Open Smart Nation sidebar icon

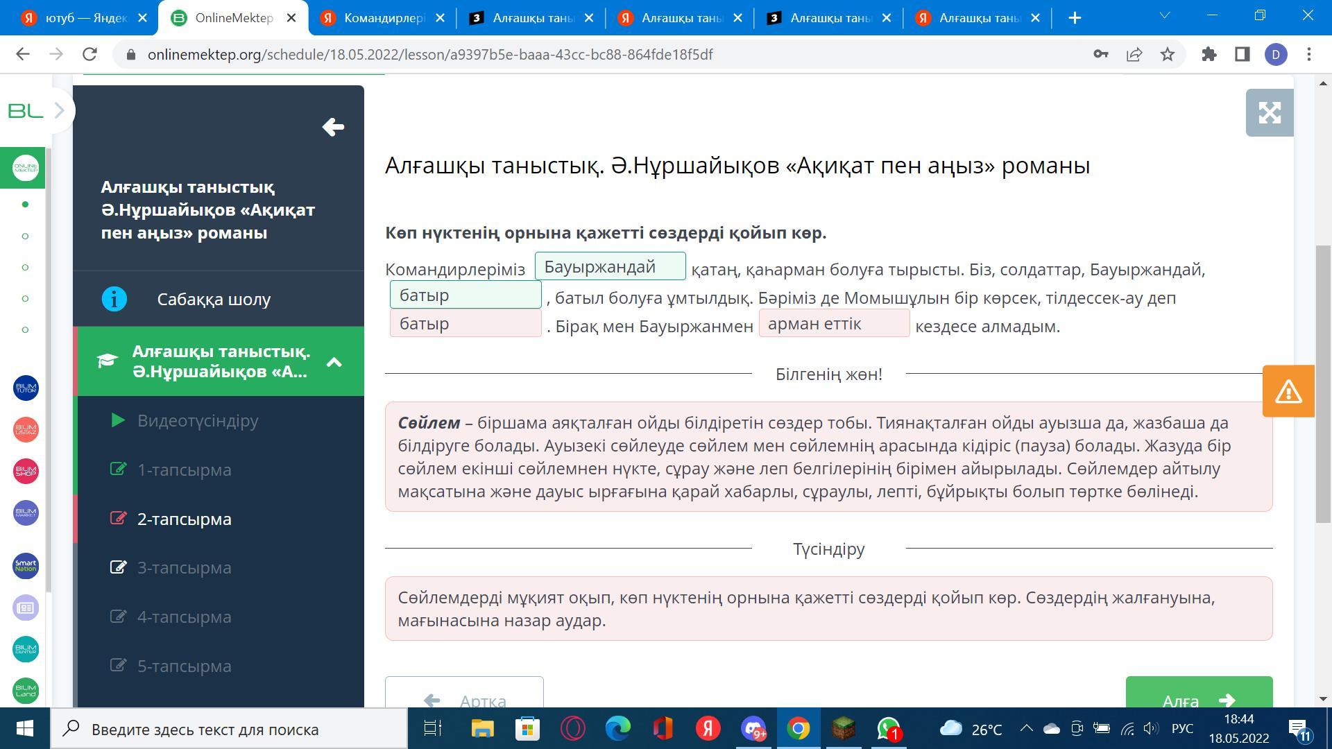[26, 566]
